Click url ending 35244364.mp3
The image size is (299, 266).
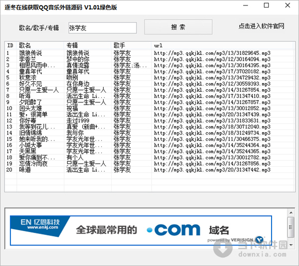(212, 145)
